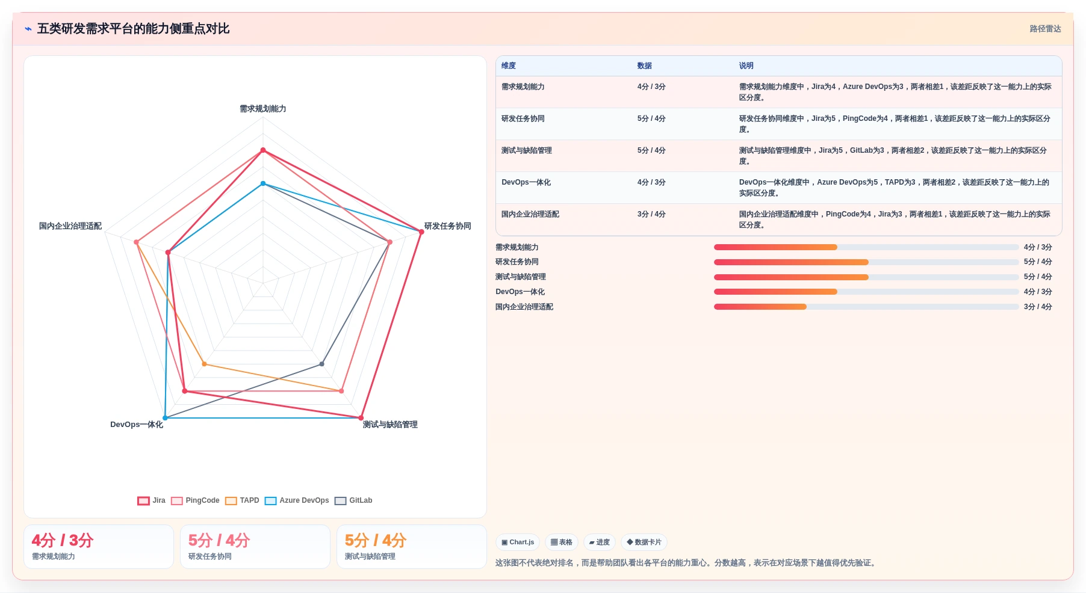This screenshot has height=593, width=1086.
Task: Click the 需求规划能力 progress bar
Action: click(x=866, y=247)
